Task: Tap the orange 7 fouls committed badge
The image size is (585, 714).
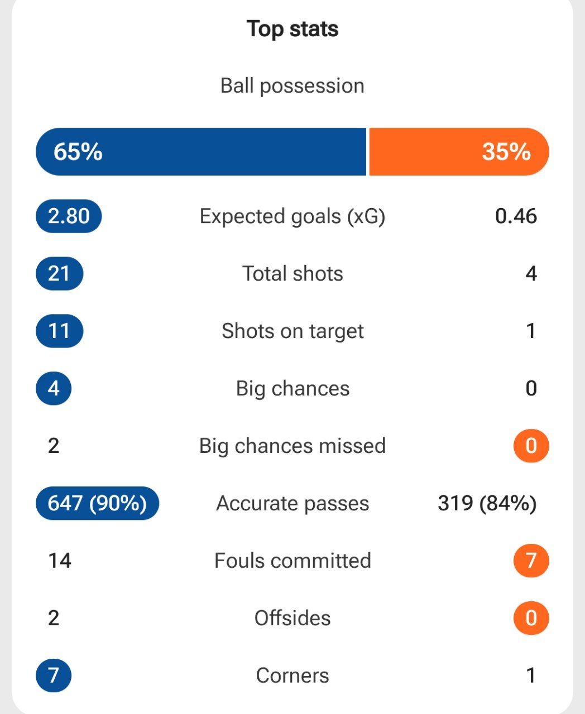Action: pyautogui.click(x=531, y=561)
